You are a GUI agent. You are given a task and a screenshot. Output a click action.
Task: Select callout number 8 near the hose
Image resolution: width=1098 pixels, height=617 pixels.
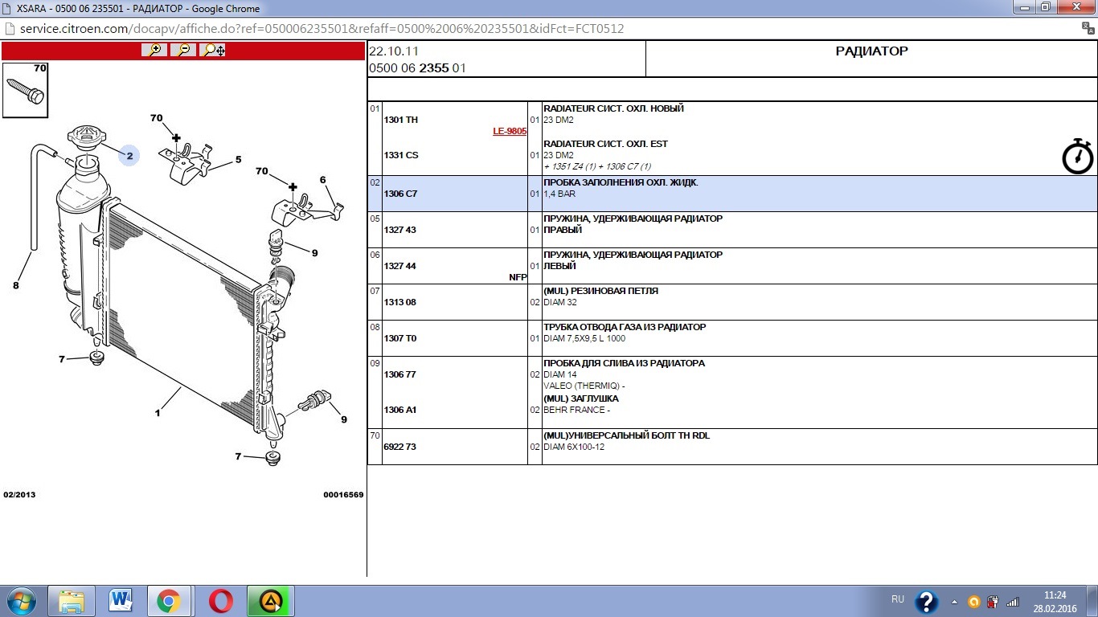(15, 285)
